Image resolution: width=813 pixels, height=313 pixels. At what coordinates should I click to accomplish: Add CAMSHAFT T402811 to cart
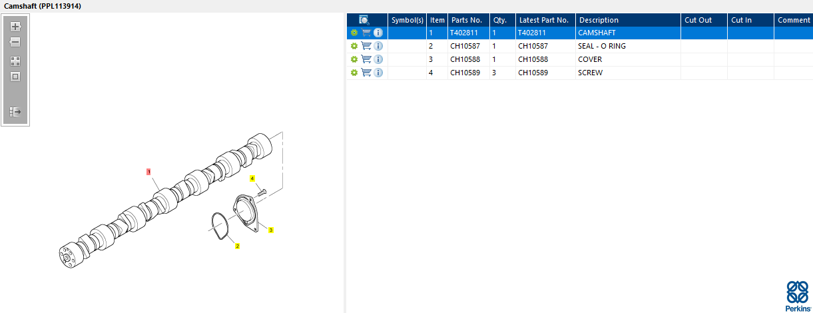point(366,33)
